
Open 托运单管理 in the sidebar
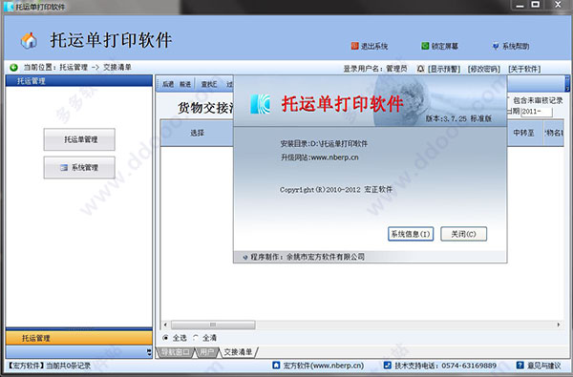point(79,139)
